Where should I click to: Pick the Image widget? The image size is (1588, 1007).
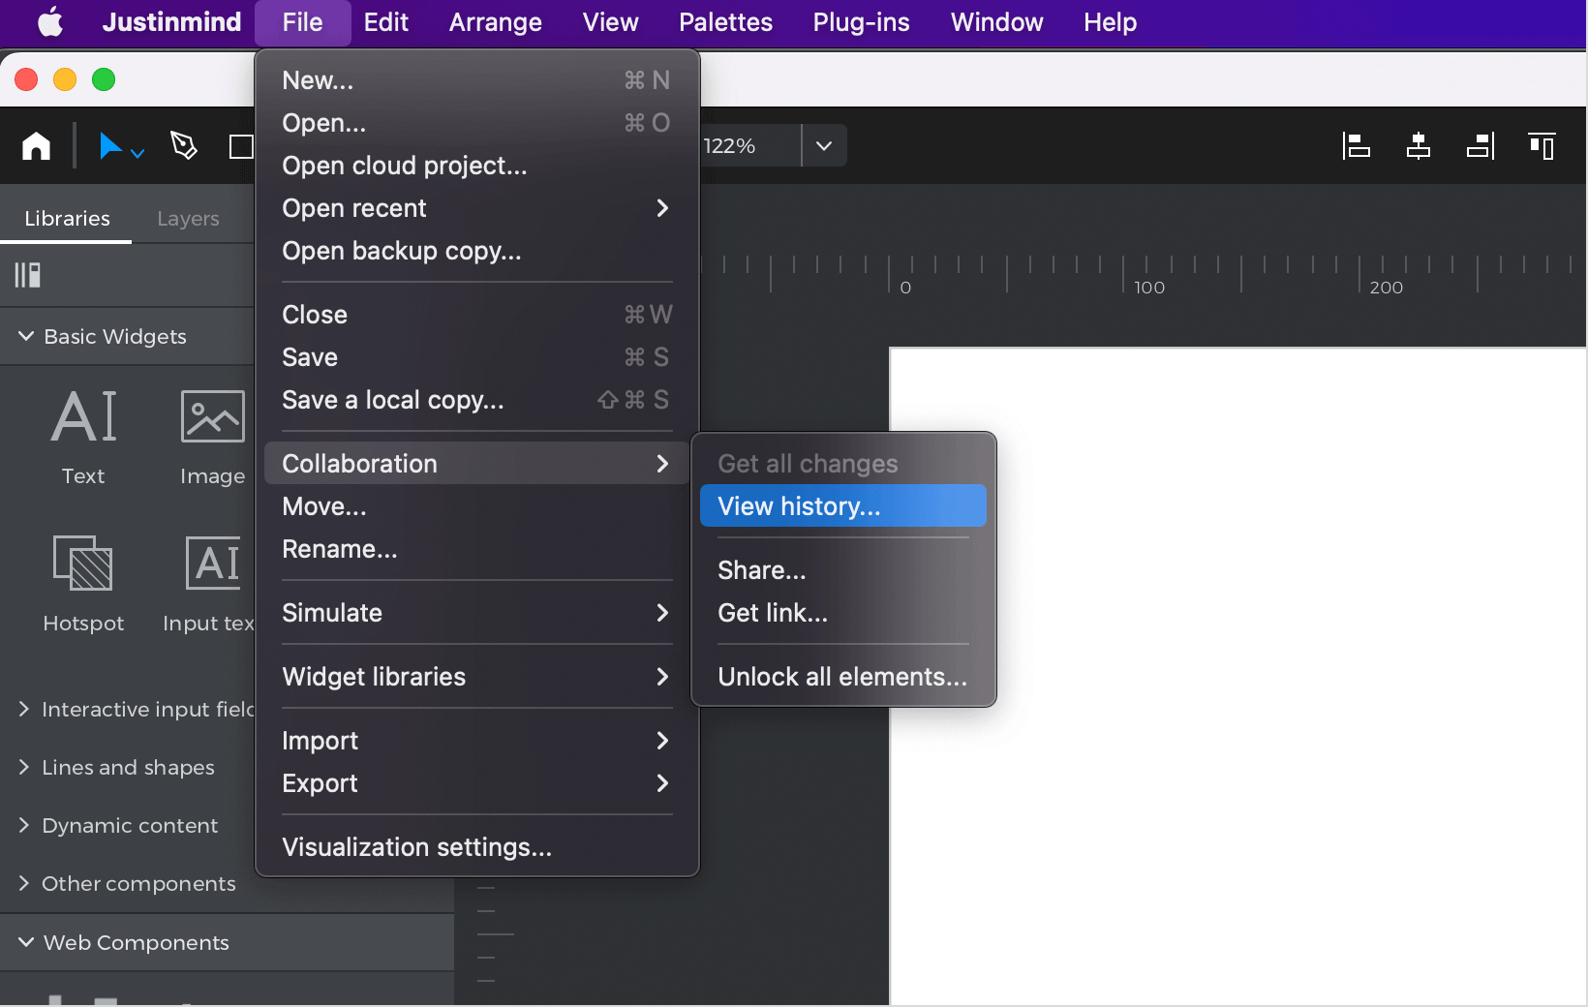point(212,437)
